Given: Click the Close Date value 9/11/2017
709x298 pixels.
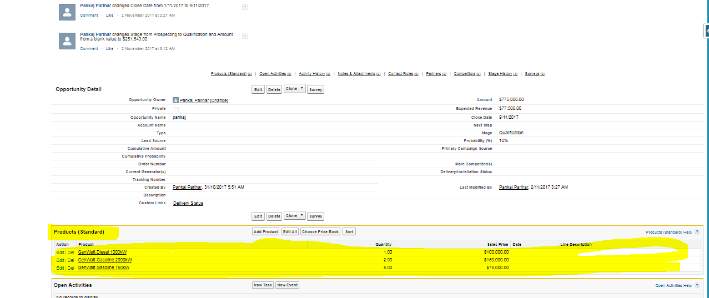Looking at the screenshot, I should click(509, 117).
